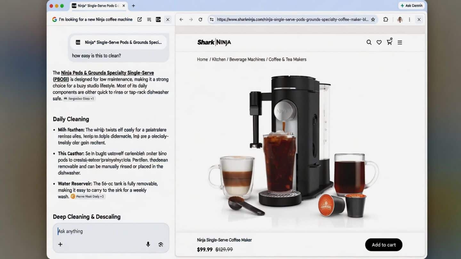Open the side panel chat in a new tab
The height and width of the screenshot is (259, 461).
tap(140, 20)
